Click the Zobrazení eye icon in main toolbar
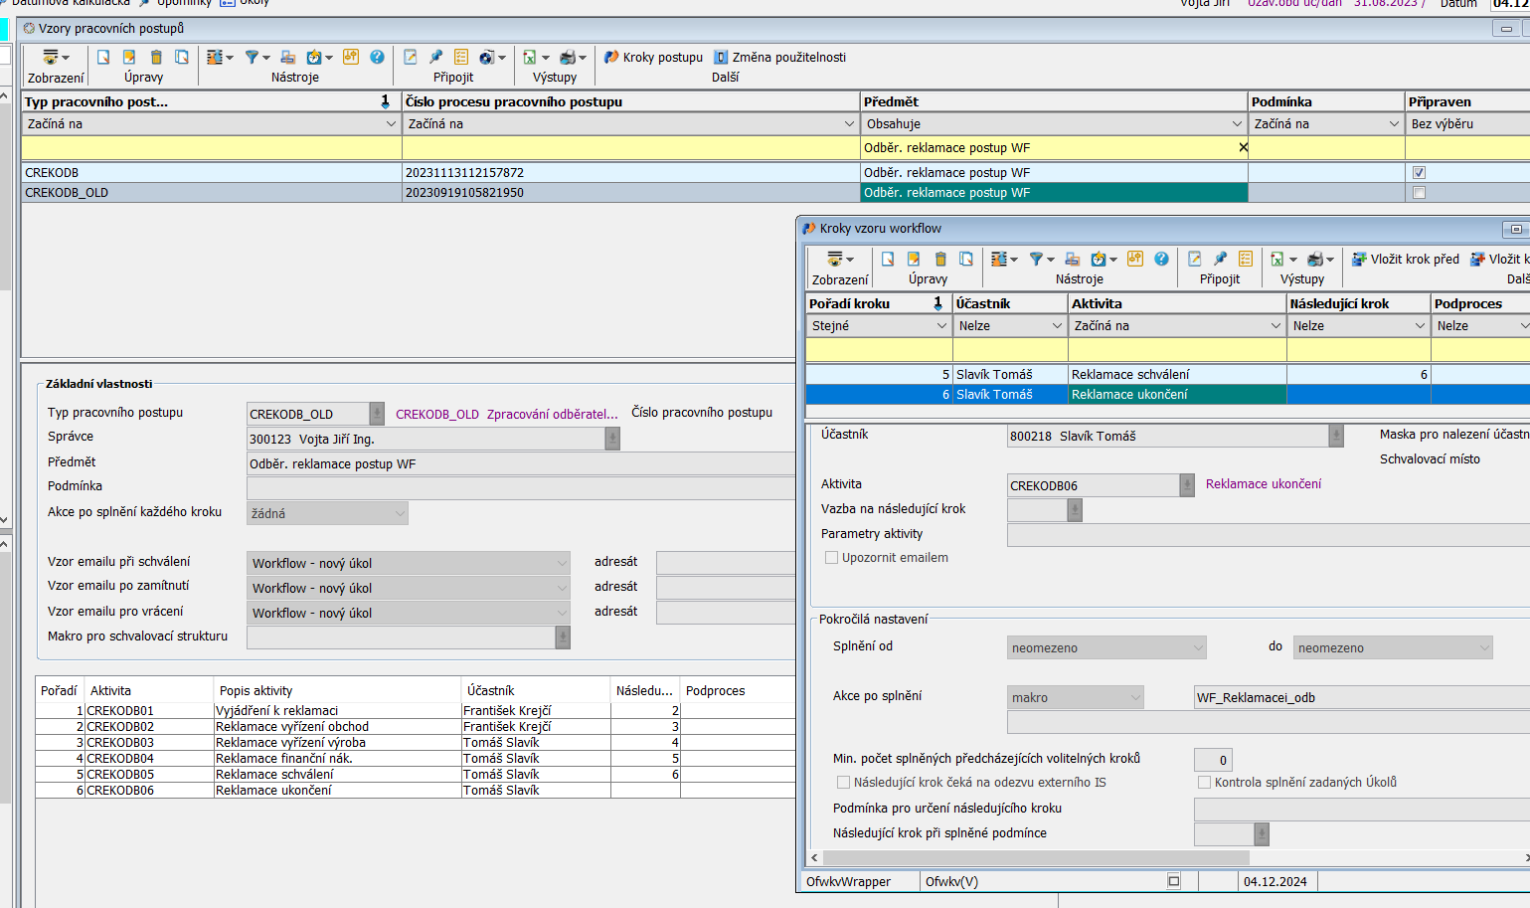Image resolution: width=1530 pixels, height=908 pixels. pyautogui.click(x=51, y=58)
